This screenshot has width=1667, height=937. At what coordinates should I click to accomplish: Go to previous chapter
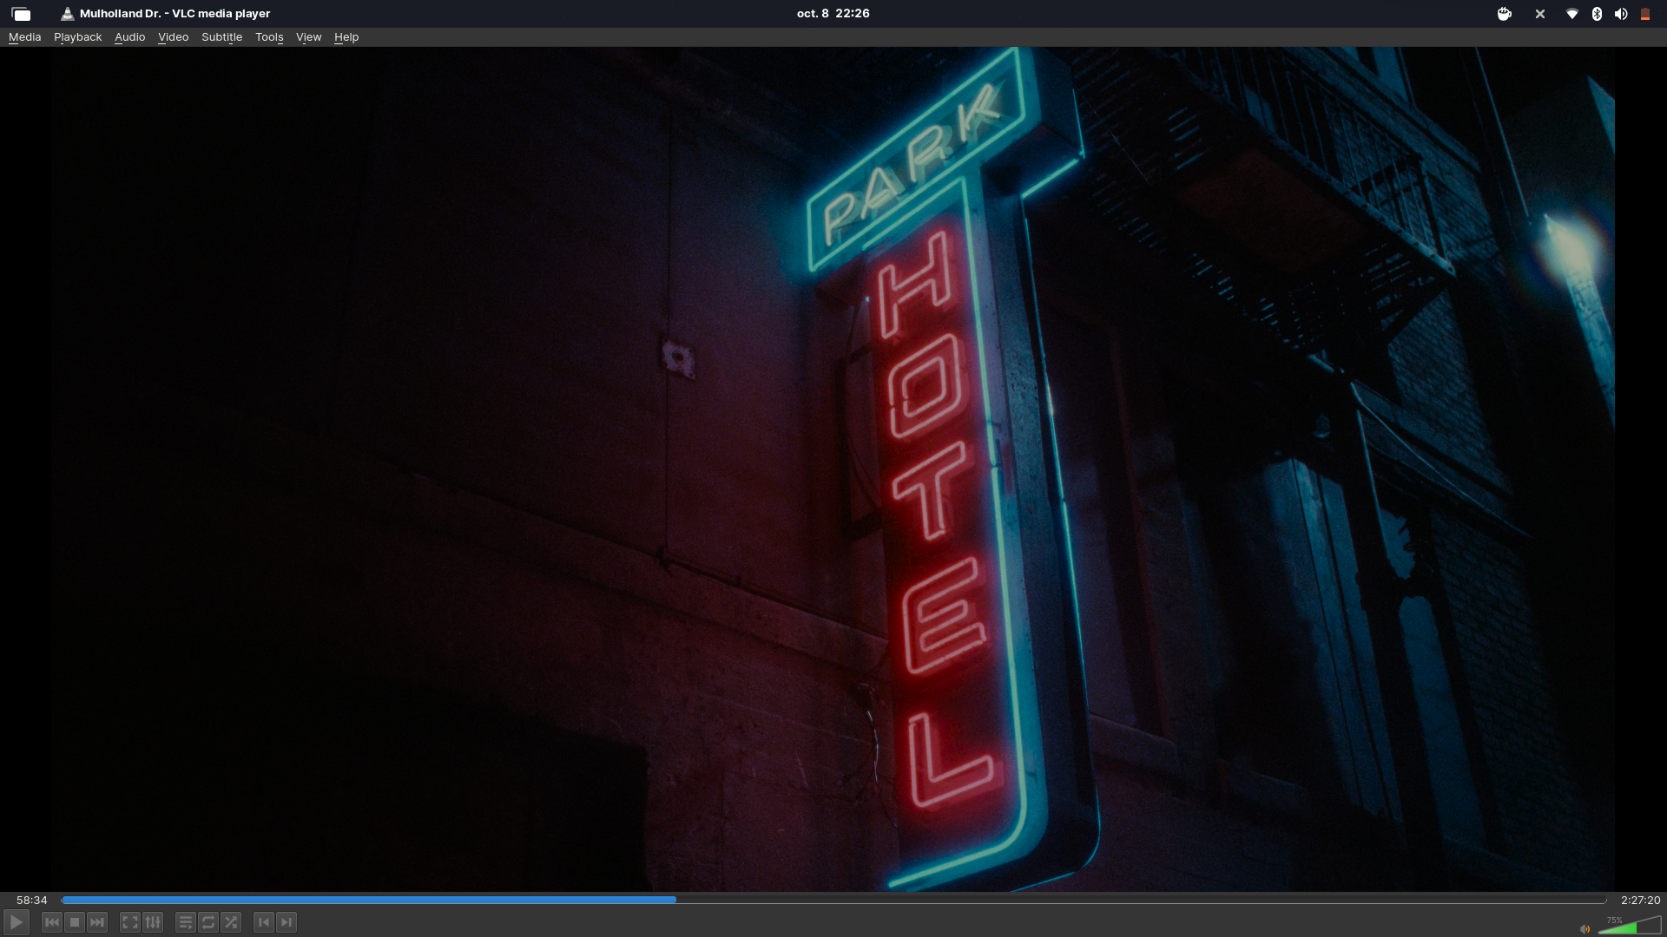264,922
